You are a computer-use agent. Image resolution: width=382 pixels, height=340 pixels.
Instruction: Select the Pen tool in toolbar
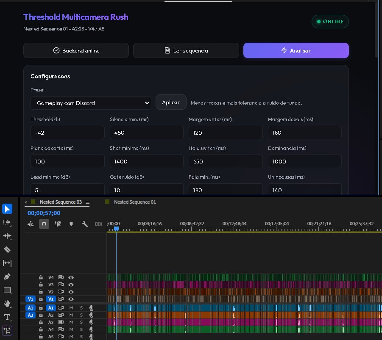click(7, 276)
